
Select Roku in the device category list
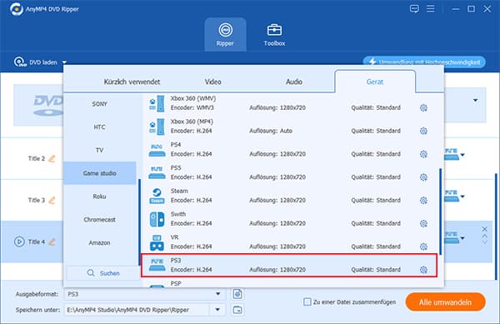tap(99, 197)
